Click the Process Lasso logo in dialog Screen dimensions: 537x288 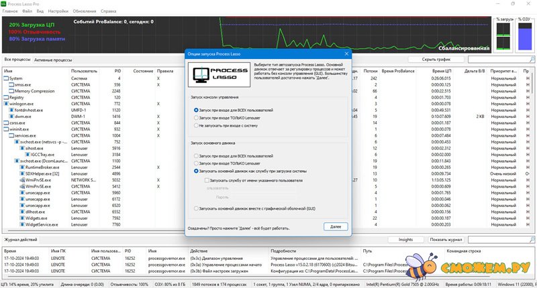(209, 75)
